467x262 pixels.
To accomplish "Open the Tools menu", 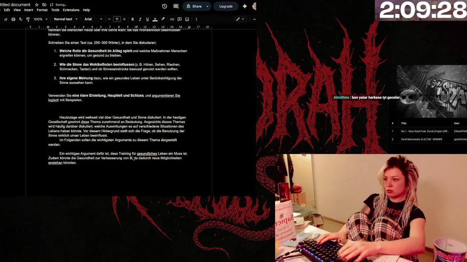I will 55,10.
